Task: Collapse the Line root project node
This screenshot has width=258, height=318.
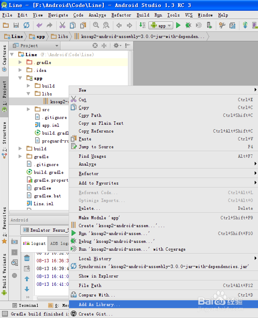Action: coord(12,55)
